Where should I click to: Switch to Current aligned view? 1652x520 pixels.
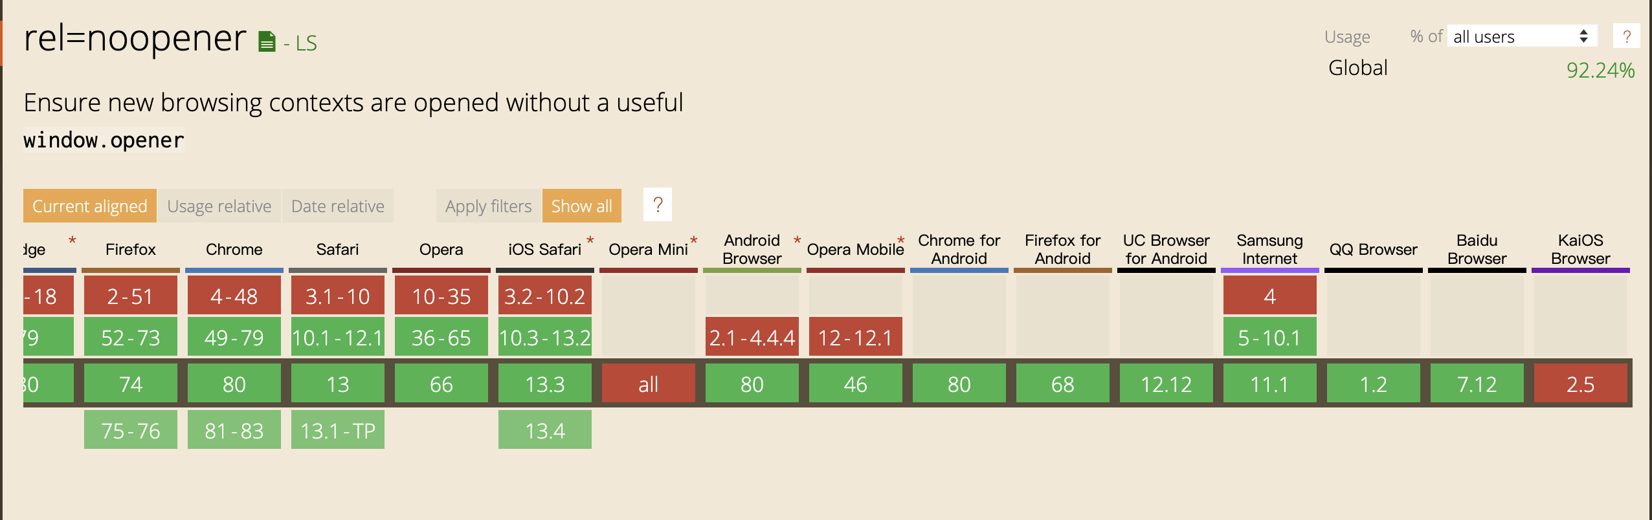pyautogui.click(x=90, y=206)
